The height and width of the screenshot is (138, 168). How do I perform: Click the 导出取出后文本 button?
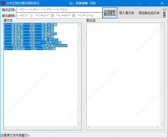(x=149, y=13)
